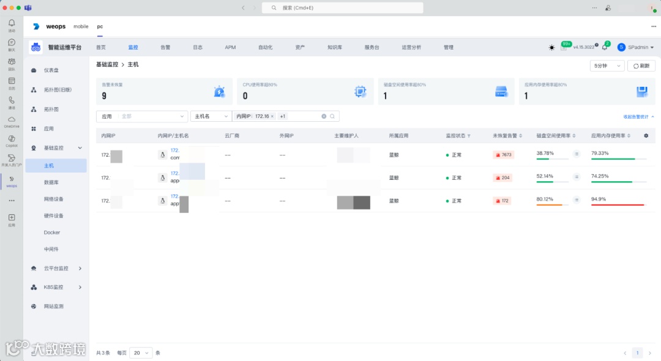Show more apps via ellipsis in Teams sidebar

[x=12, y=201]
